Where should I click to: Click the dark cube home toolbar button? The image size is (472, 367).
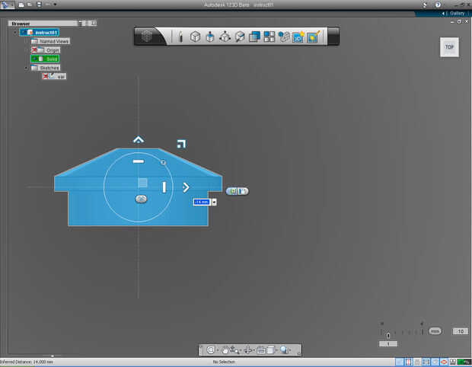(147, 37)
